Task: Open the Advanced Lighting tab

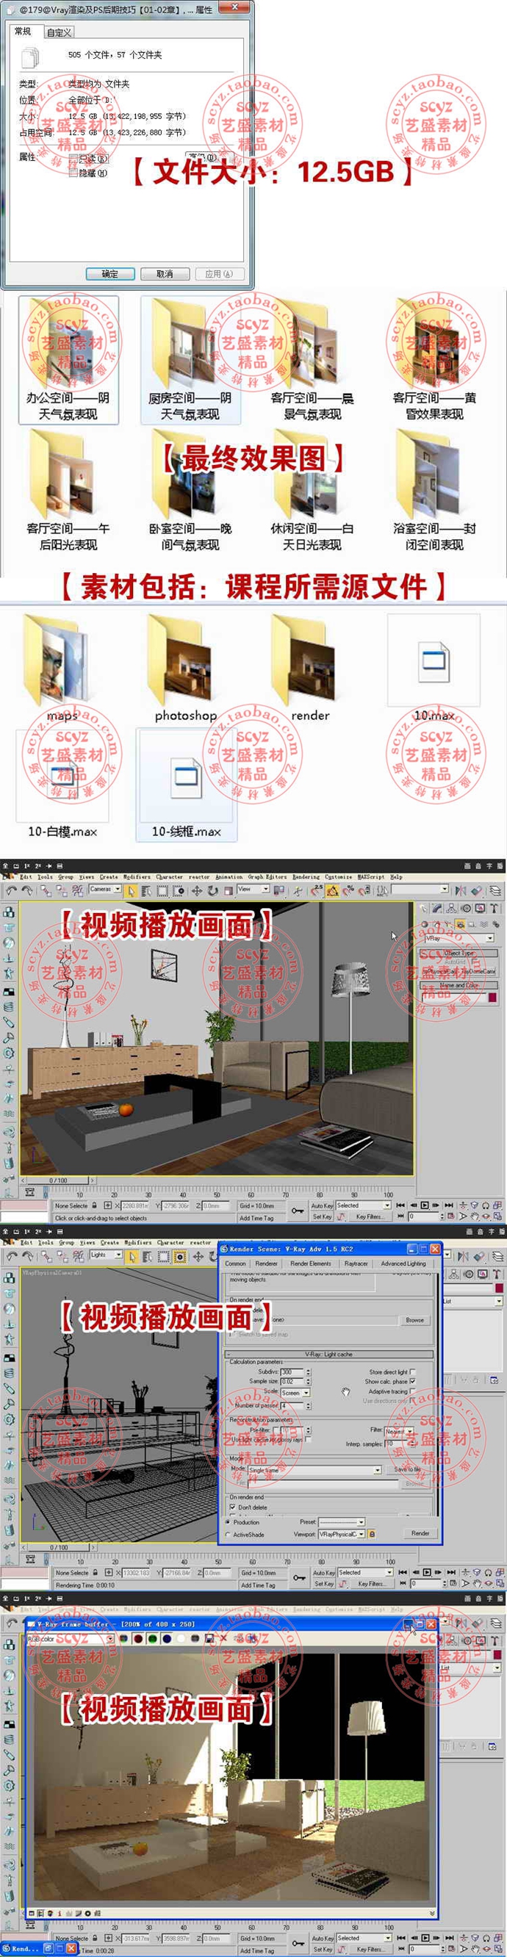Action: (403, 1264)
